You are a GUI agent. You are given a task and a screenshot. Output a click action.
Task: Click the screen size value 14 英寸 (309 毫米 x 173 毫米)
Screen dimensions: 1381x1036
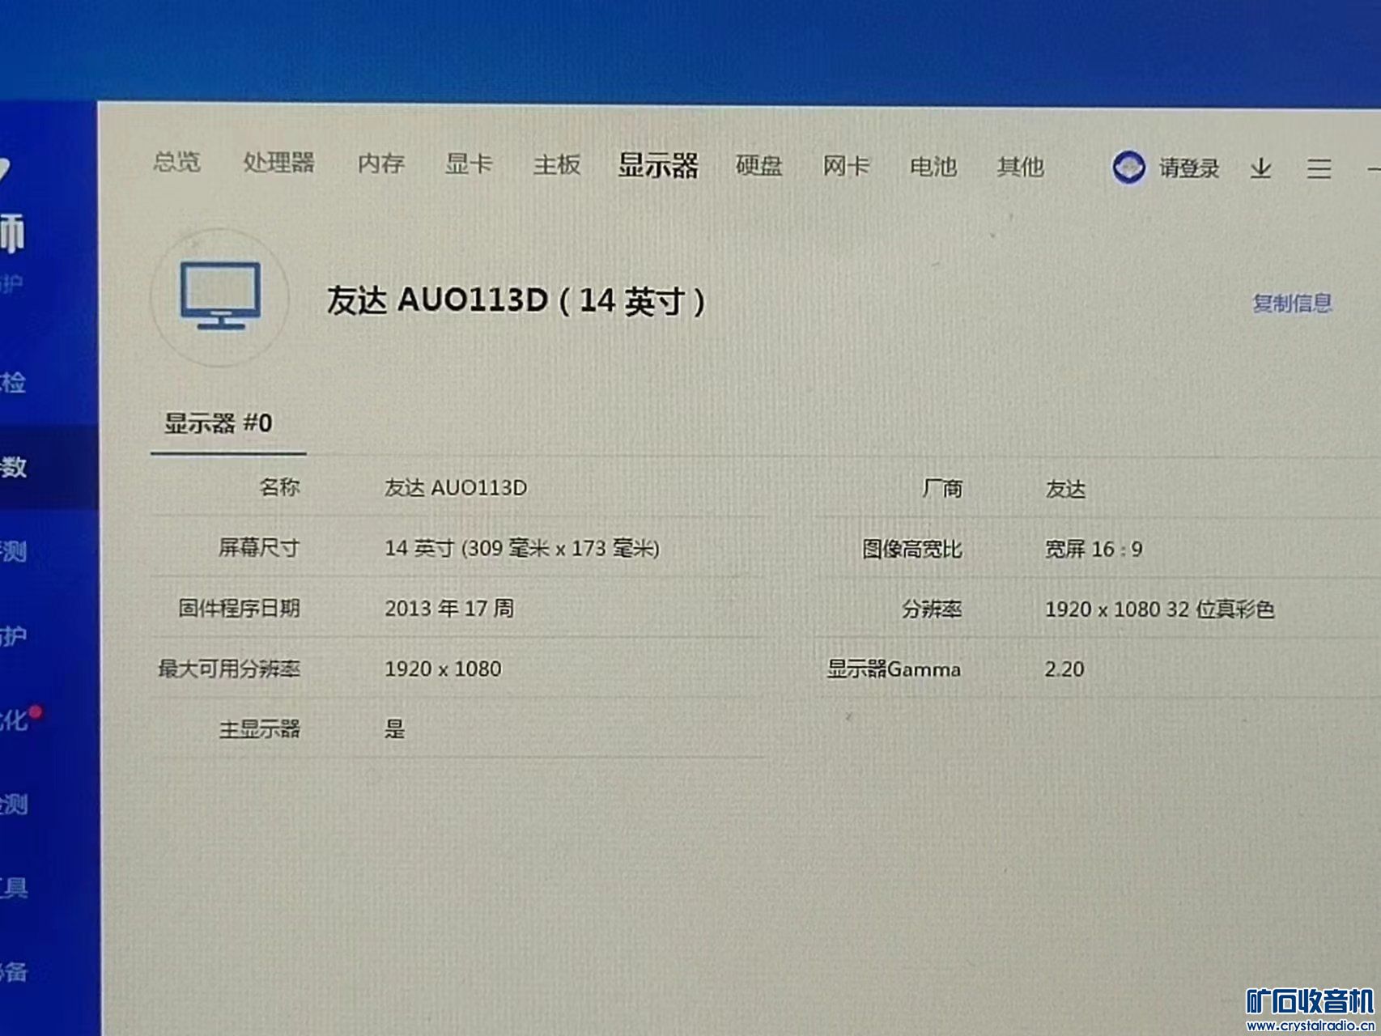coord(522,549)
